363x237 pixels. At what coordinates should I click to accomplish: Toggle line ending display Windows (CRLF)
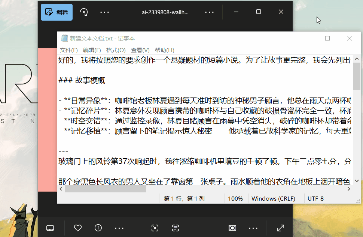(x=276, y=198)
